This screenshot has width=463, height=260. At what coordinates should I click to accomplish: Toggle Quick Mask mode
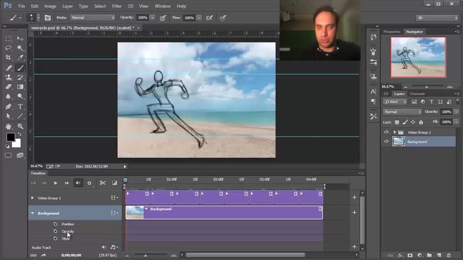tap(8, 155)
